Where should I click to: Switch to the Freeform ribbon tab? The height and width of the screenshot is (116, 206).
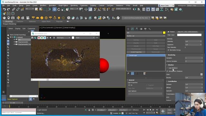click(20, 22)
